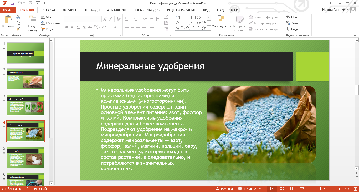Expand the Раздел section menu

click(x=49, y=29)
